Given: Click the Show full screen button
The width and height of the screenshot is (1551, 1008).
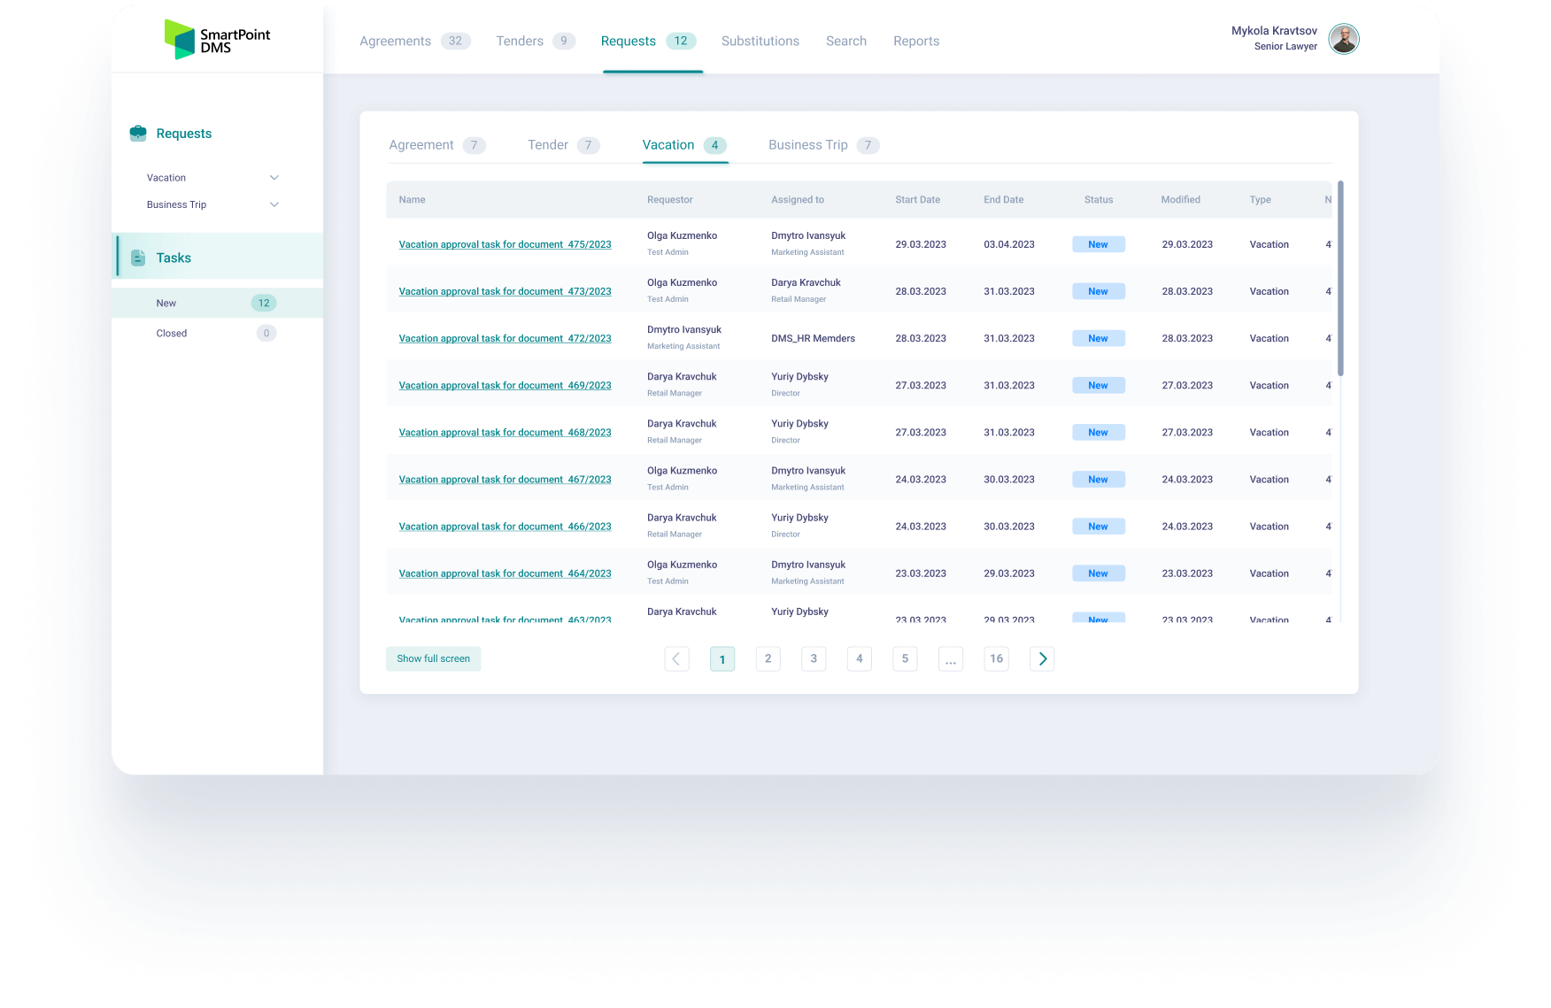Looking at the screenshot, I should 433,658.
